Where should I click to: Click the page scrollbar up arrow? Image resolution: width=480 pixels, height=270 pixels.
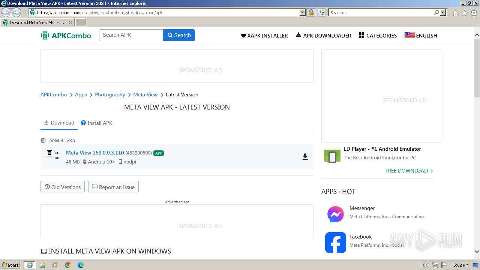(477, 35)
